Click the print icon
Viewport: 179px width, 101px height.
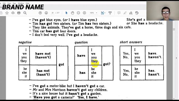pyautogui.click(x=19, y=13)
